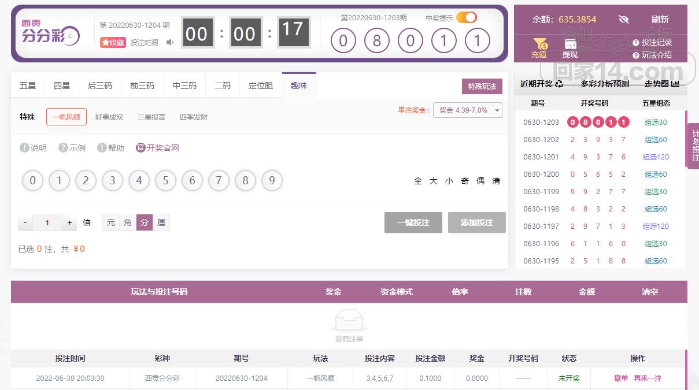The width and height of the screenshot is (699, 390).
Task: Hide balance with the eye icon
Action: (x=623, y=19)
